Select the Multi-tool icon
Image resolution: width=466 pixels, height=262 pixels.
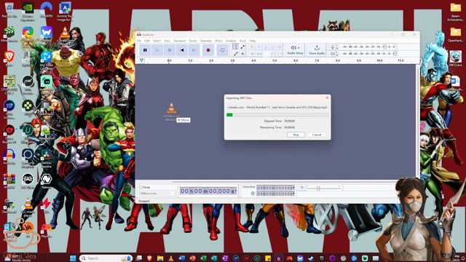pos(242,54)
